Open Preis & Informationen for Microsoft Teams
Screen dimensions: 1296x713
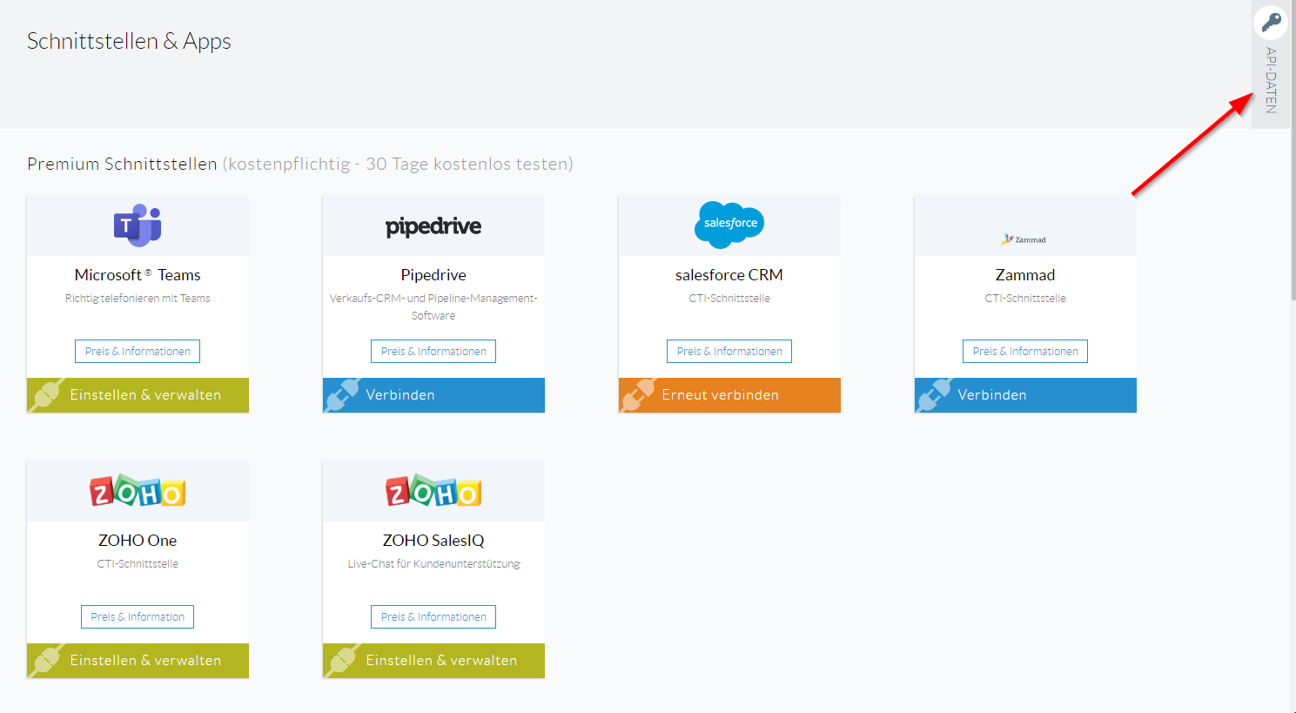(138, 352)
